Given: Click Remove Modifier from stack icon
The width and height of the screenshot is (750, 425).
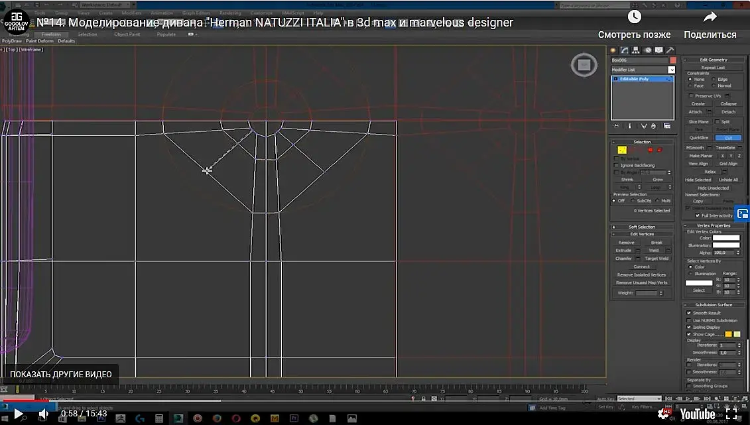Looking at the screenshot, I should click(x=653, y=126).
